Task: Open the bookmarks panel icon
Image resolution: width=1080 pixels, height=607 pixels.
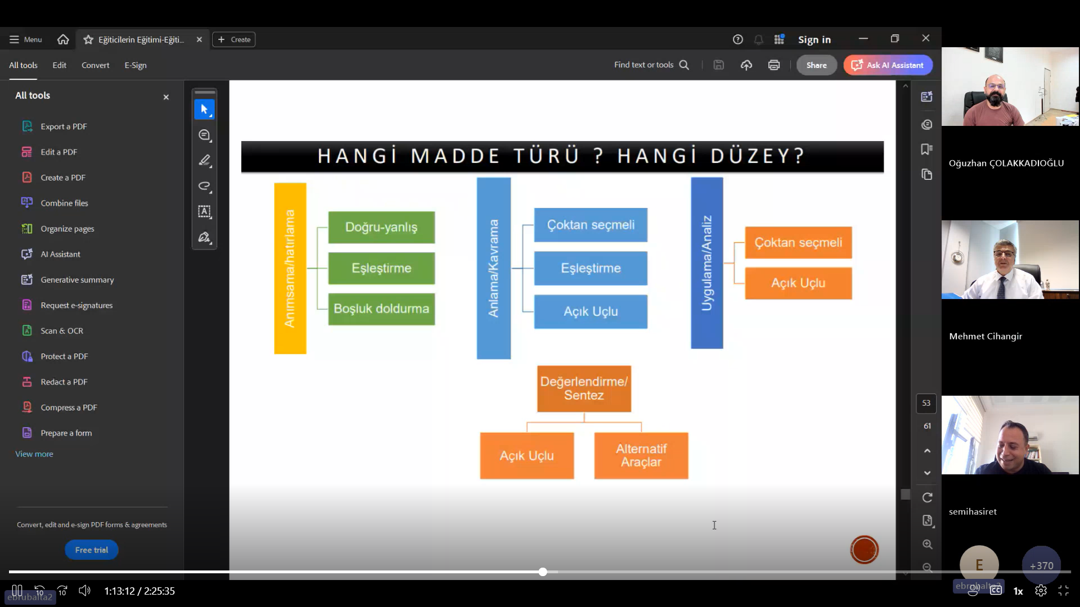Action: (x=927, y=149)
